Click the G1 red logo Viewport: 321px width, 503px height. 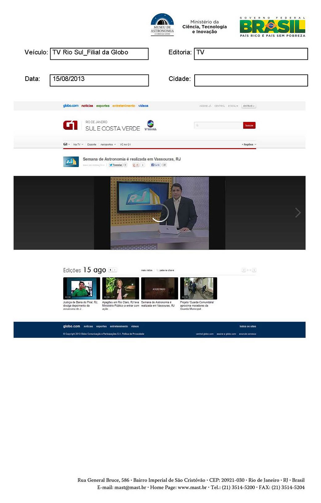(70, 126)
